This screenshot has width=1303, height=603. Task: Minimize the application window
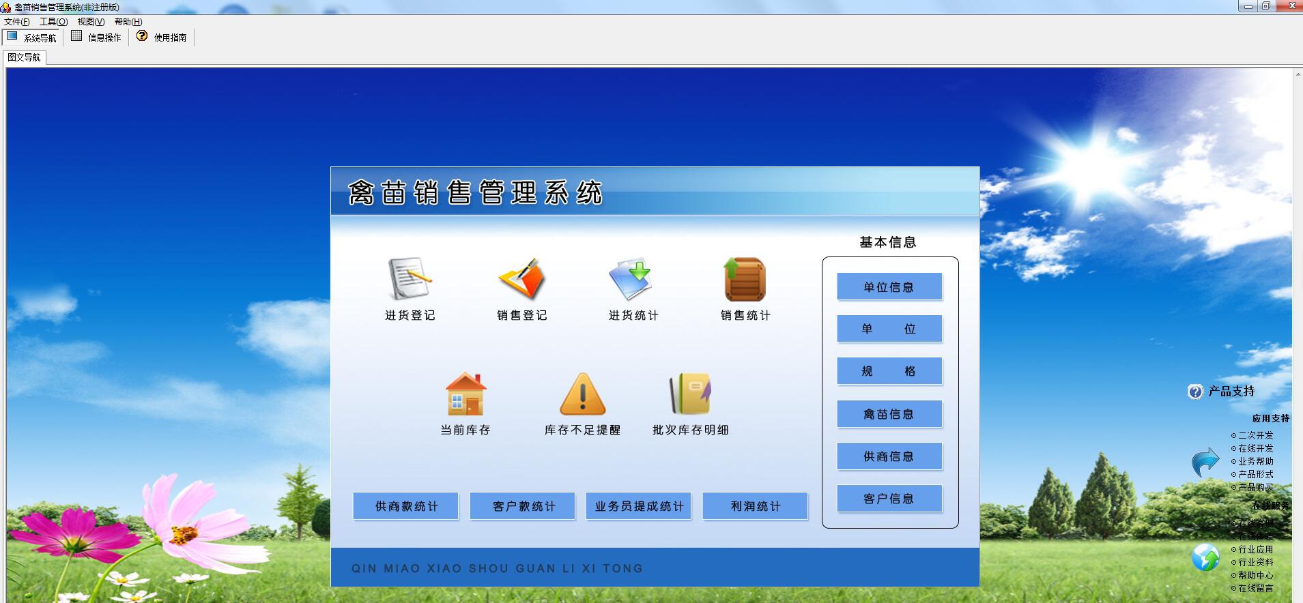(1248, 6)
